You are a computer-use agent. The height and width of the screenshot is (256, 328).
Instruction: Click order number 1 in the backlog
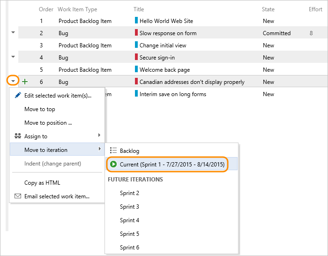[x=41, y=21]
